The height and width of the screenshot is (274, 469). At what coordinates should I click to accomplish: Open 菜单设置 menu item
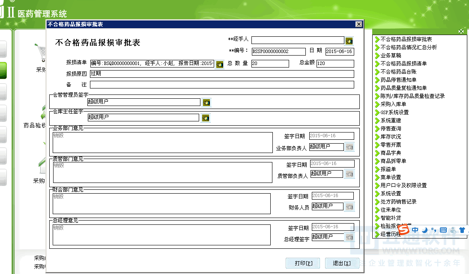coord(391,177)
